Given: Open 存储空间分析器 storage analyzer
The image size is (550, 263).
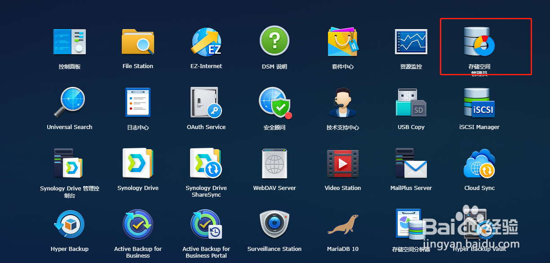Looking at the screenshot, I should pyautogui.click(x=411, y=224).
